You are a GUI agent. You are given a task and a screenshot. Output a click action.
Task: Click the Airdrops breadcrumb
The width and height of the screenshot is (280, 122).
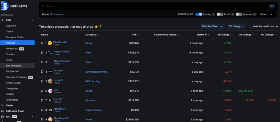(59, 14)
